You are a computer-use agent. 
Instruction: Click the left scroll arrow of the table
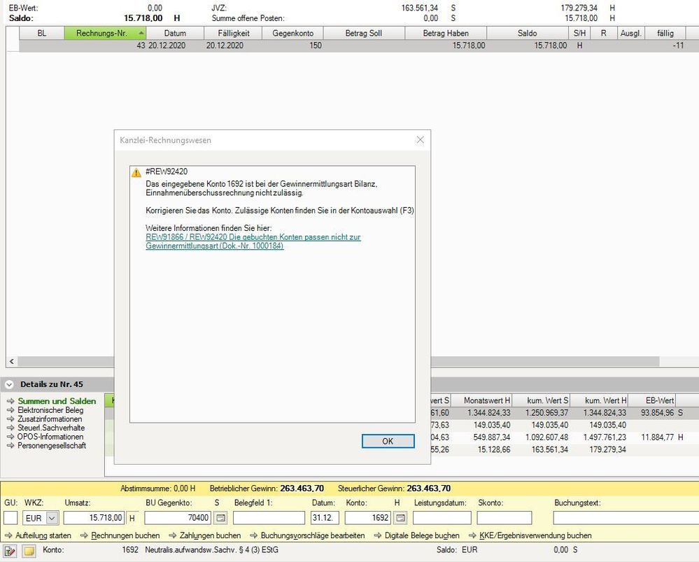tap(11, 362)
